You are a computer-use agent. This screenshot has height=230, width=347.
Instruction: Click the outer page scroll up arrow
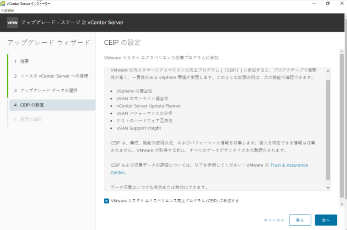[342, 51]
